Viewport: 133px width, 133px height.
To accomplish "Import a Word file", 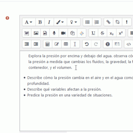I will coord(27,33).
